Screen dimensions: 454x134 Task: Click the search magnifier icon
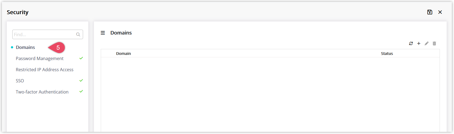click(x=78, y=35)
